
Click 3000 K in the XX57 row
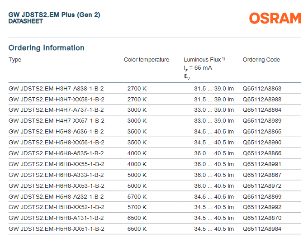coord(137,120)
